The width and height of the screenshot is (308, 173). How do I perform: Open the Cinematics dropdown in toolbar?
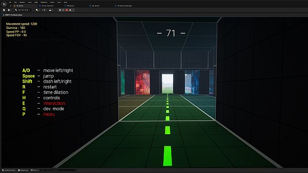51,10
